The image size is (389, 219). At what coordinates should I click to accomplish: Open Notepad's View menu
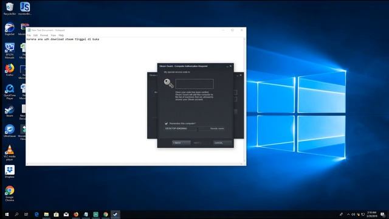(53, 35)
